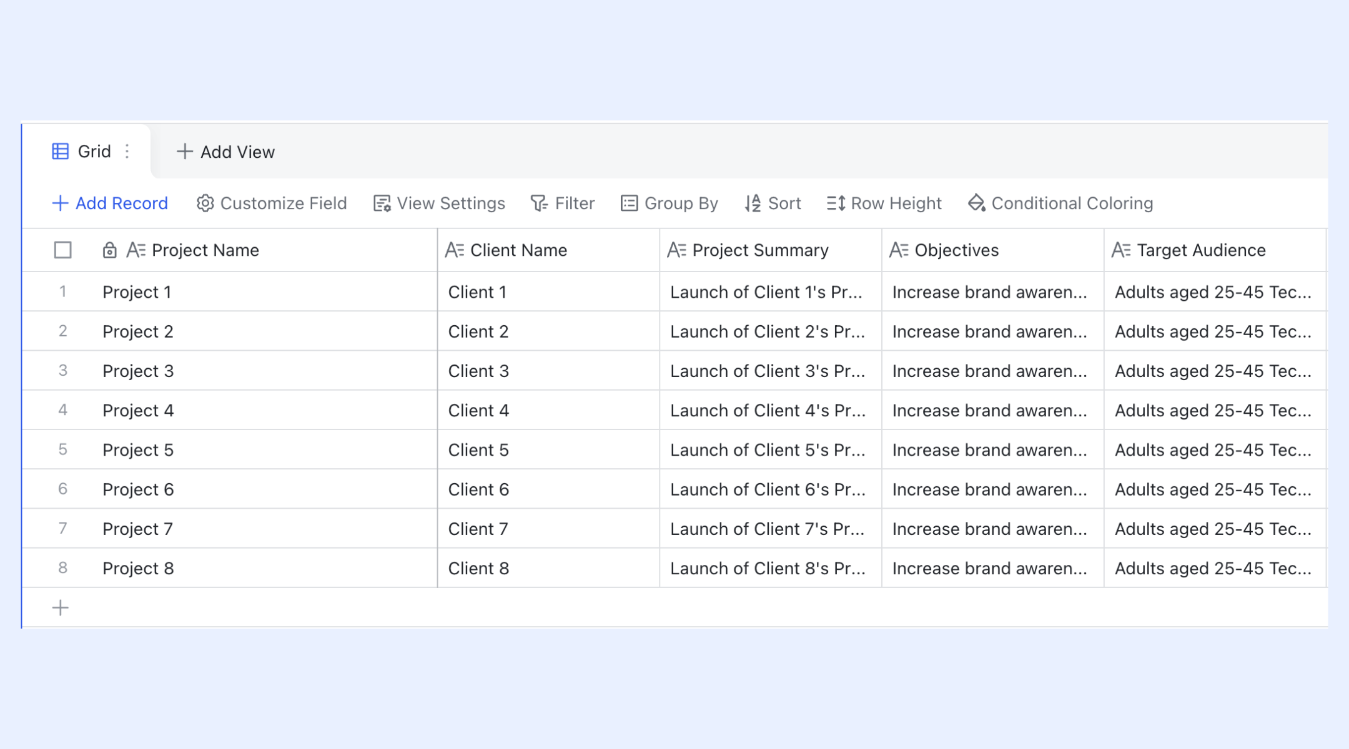Click the plus icon beside Add Record
The height and width of the screenshot is (749, 1349).
(x=60, y=203)
